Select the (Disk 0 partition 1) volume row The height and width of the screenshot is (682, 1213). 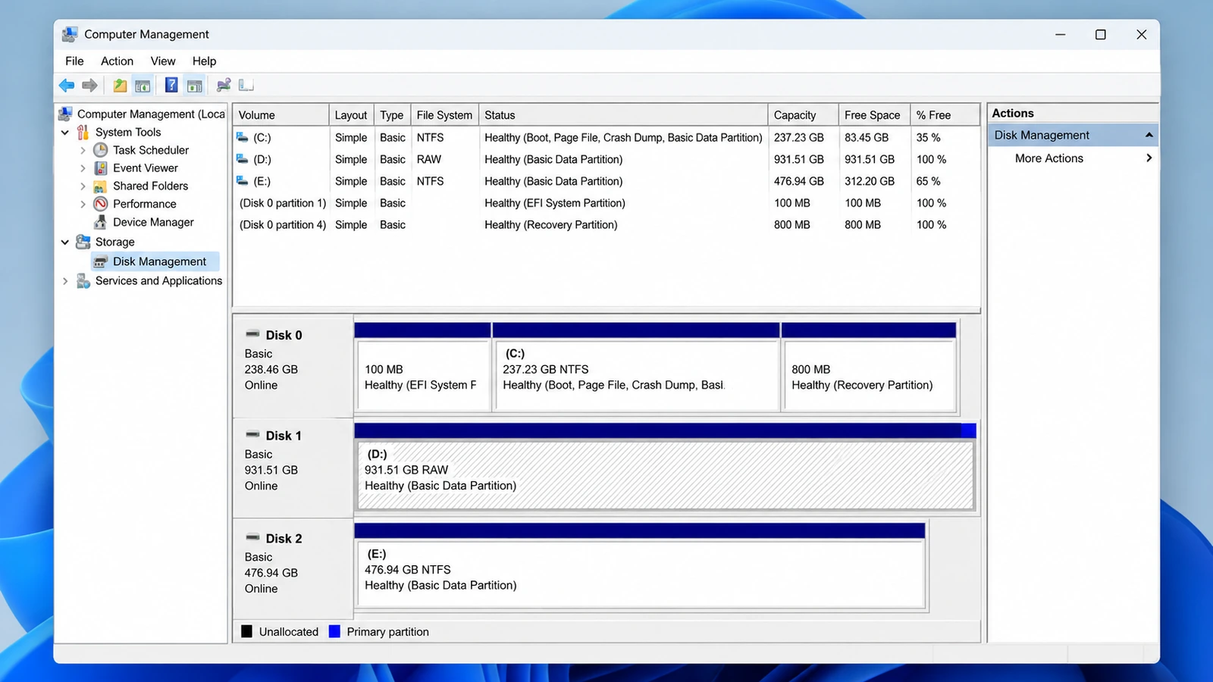[606, 203]
